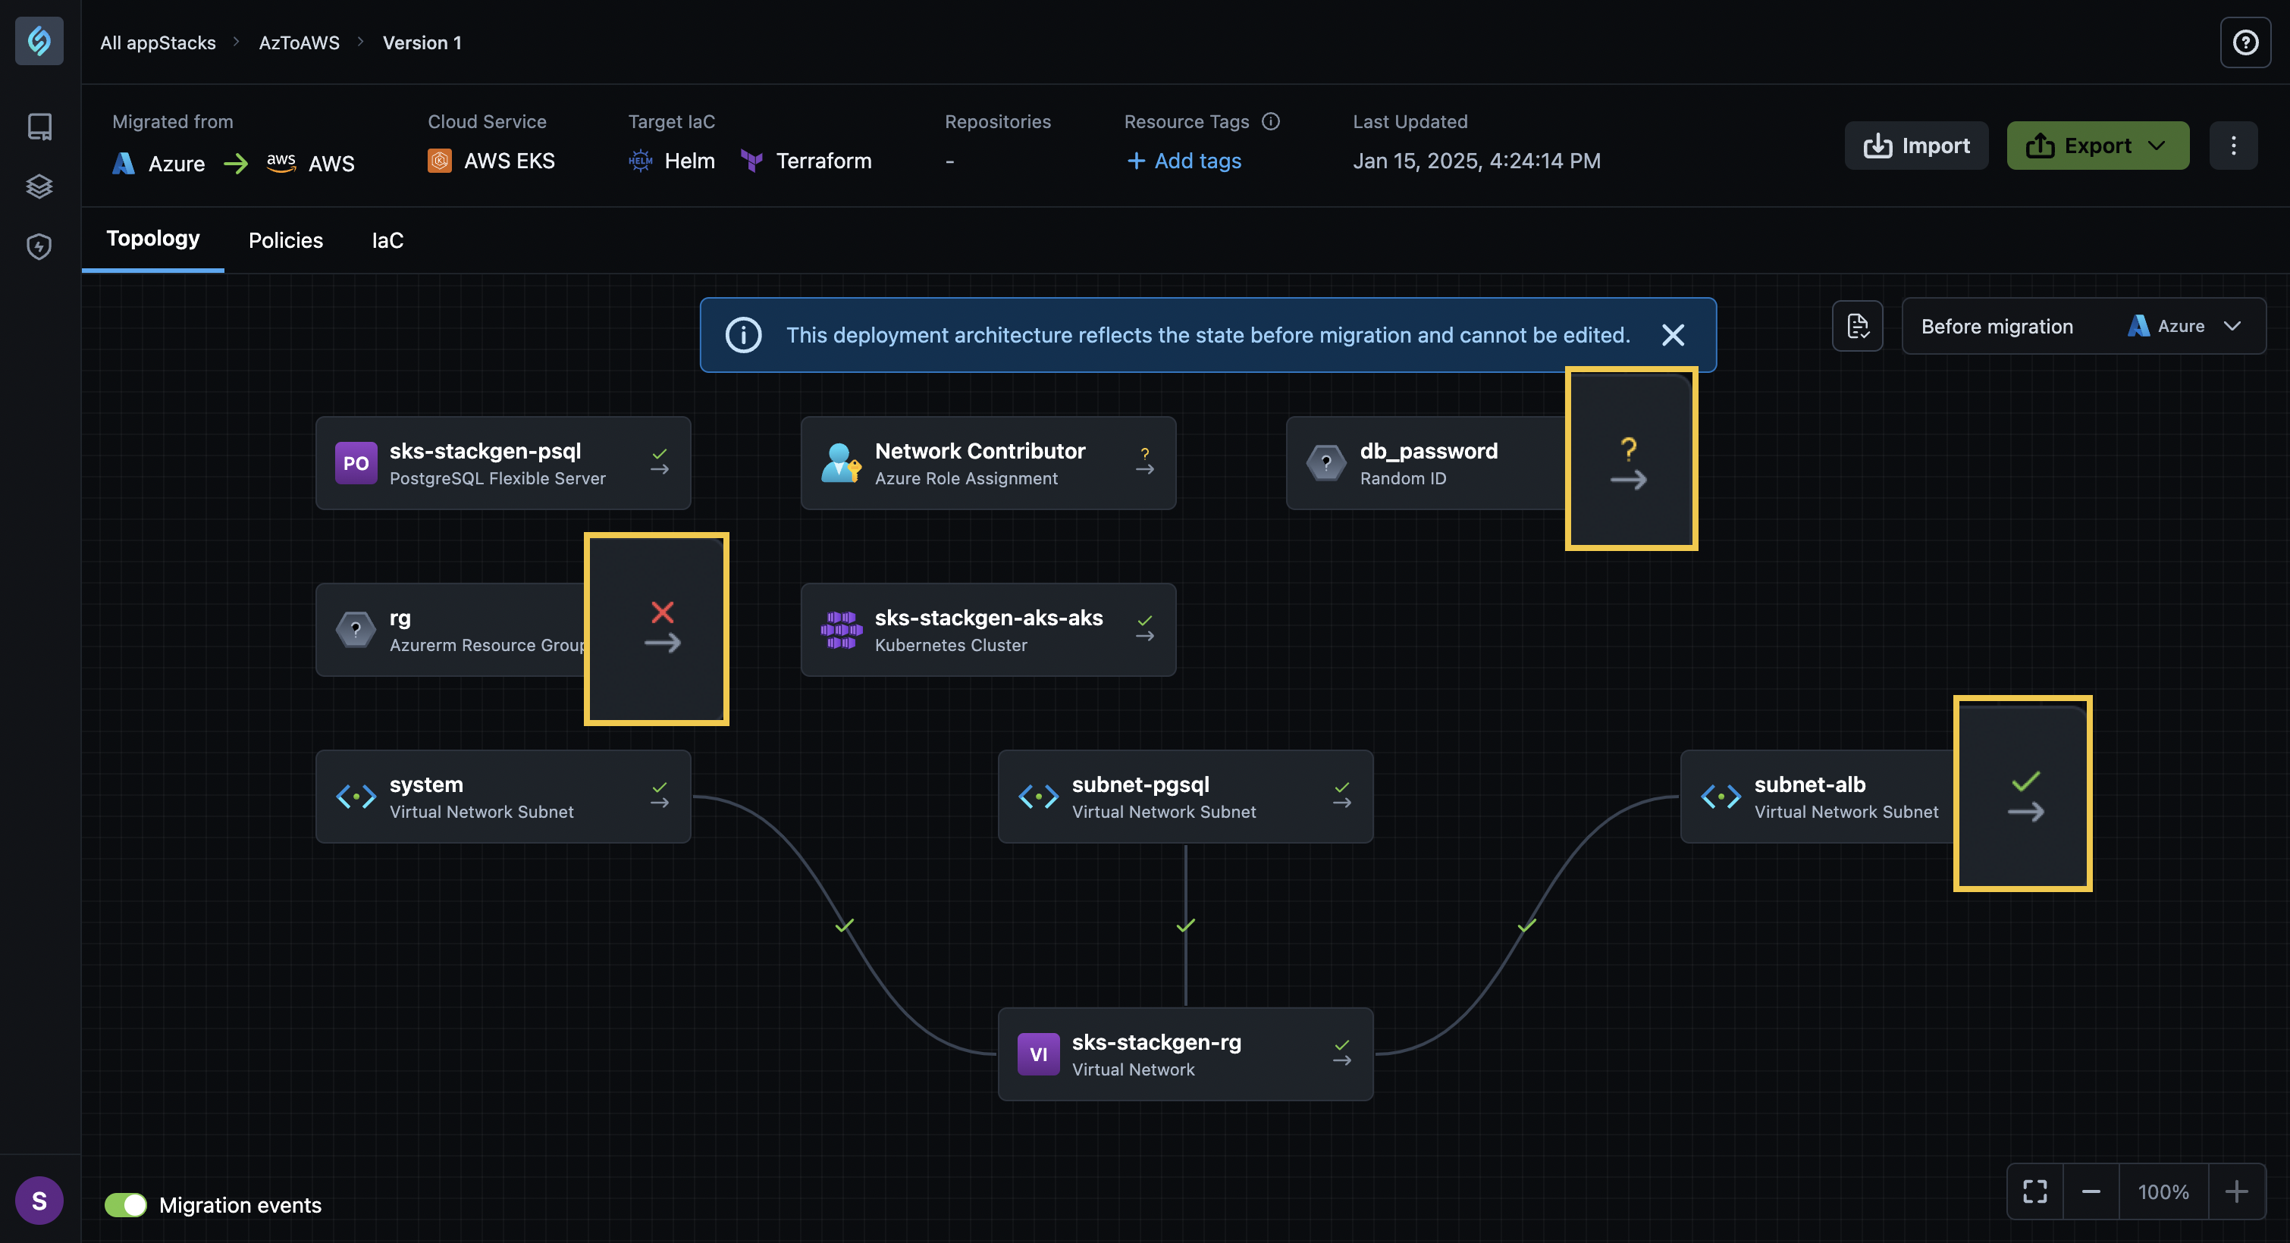Screen dimensions: 2290x1243
Task: Click the Terraform target IaC label
Action: click(805, 161)
